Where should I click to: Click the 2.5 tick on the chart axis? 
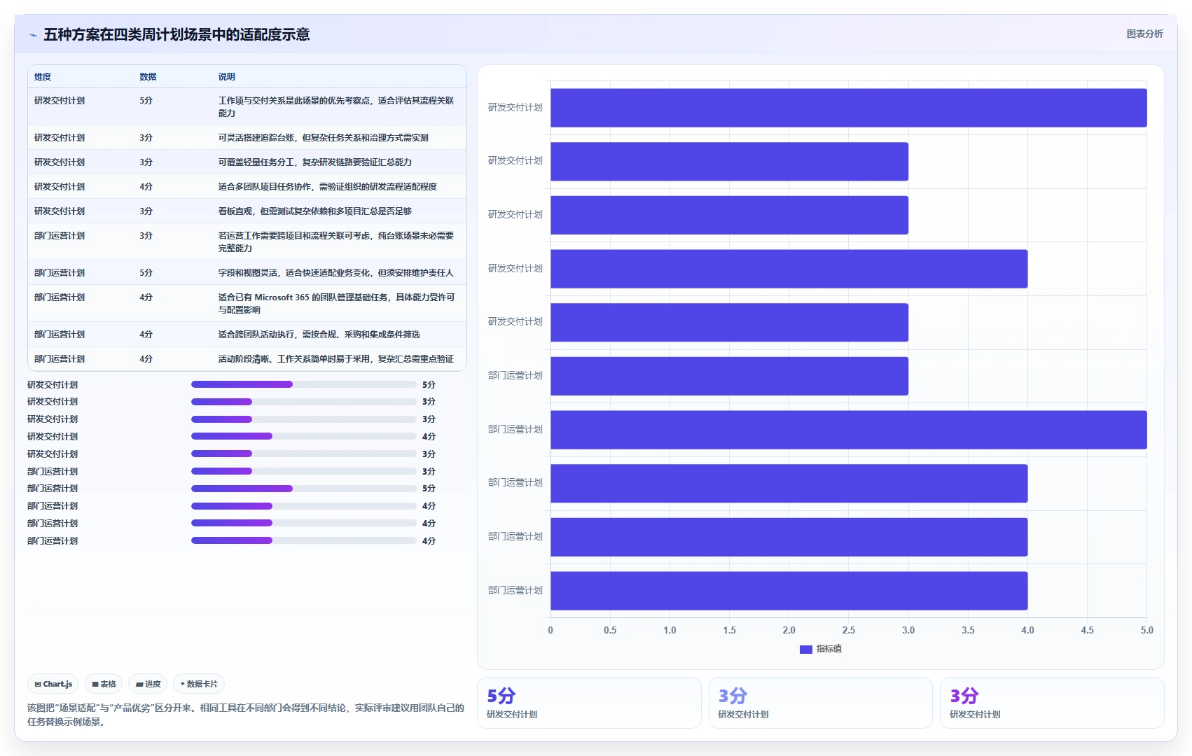[848, 630]
